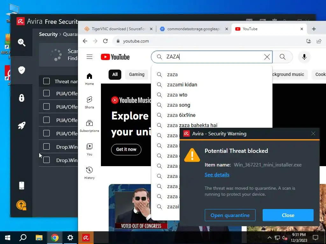The height and width of the screenshot is (244, 326).
Task: Switch to TigerVNC download tab
Action: point(118,29)
